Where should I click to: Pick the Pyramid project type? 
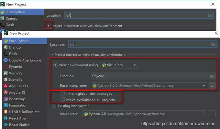tap(15, 67)
